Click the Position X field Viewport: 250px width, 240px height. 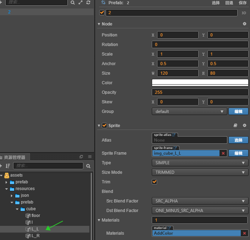coord(178,35)
